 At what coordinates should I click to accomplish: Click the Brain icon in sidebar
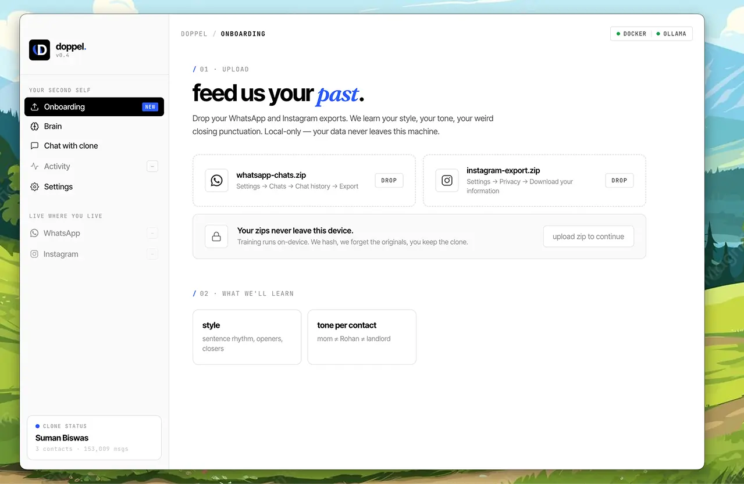34,126
